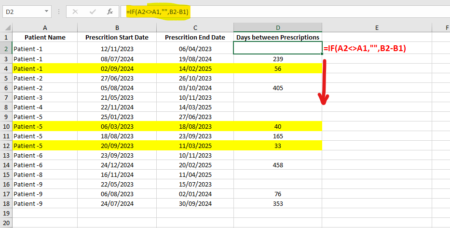Click cell with date 25/01/2023
Screen dimensions: 450x228
click(117, 117)
